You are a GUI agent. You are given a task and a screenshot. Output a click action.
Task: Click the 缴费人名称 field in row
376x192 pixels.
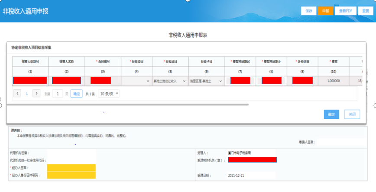tap(66, 81)
